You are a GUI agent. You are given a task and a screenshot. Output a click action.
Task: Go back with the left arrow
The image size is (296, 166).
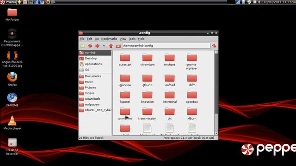pyautogui.click(x=90, y=46)
